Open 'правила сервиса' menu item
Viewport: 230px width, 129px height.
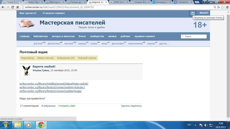click(145, 36)
